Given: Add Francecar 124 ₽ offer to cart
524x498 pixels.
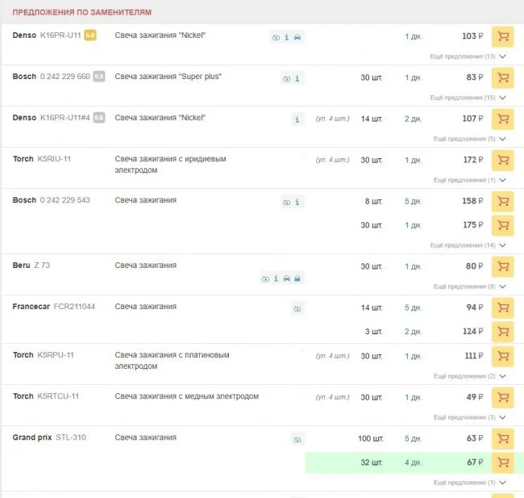Looking at the screenshot, I should tap(502, 331).
